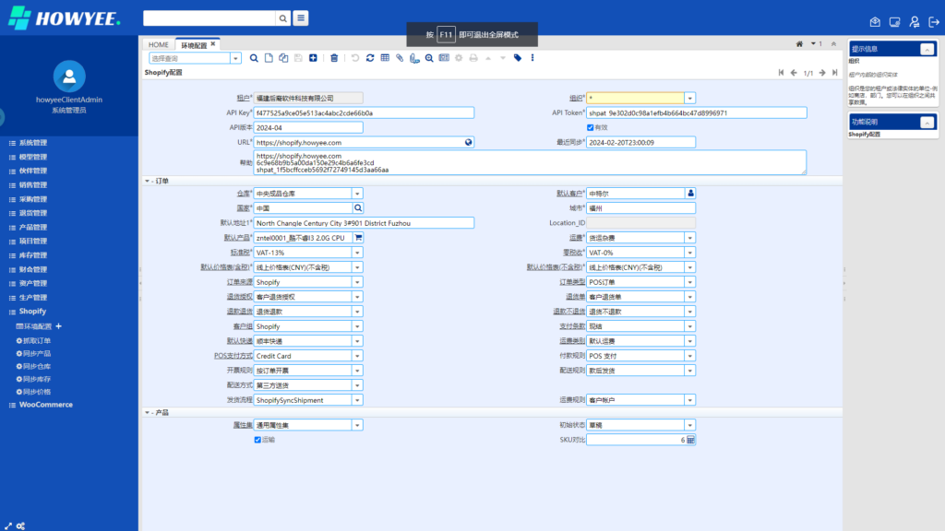Click the zoom-in magnifier icon in the toolbar
The width and height of the screenshot is (945, 531).
pyautogui.click(x=429, y=58)
